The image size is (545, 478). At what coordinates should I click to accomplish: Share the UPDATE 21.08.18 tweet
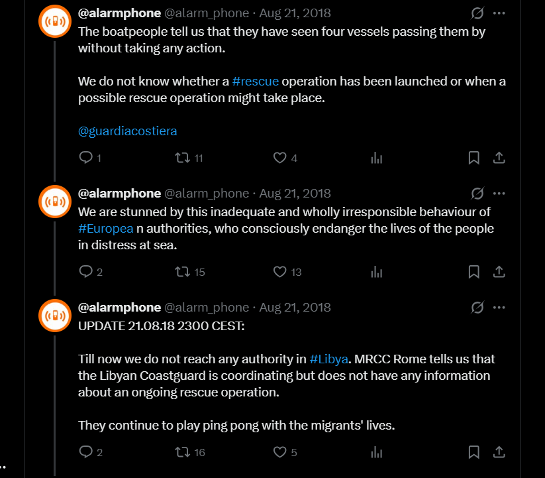[x=499, y=452]
